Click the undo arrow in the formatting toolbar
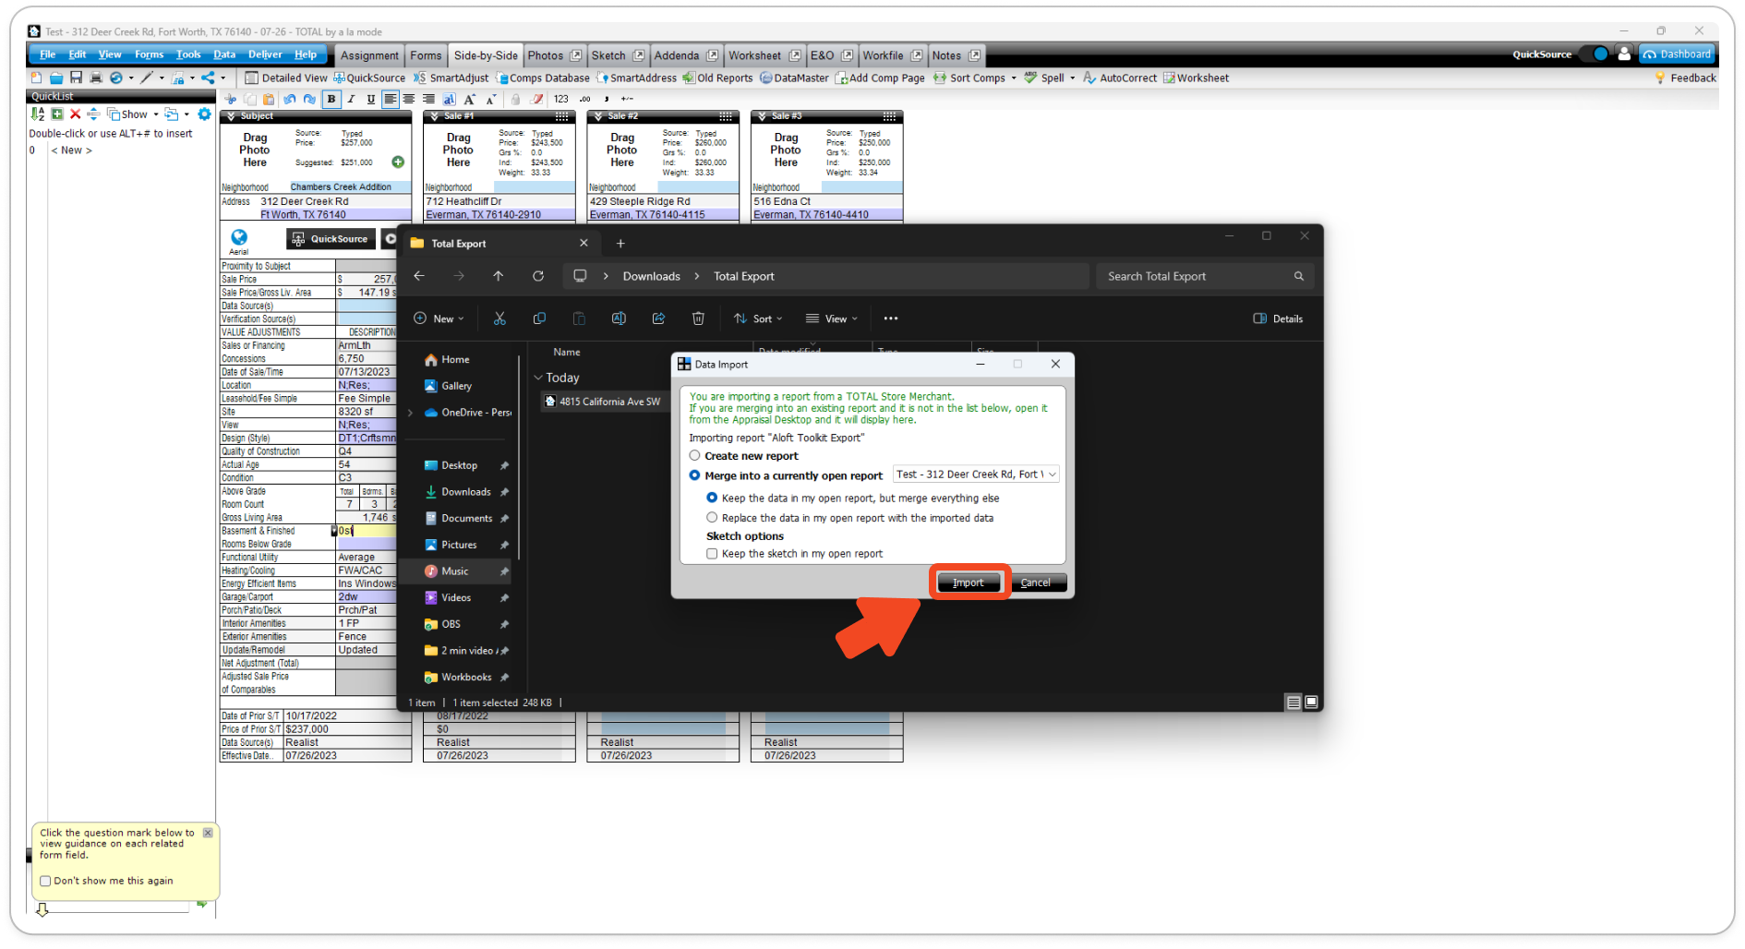The image size is (1745, 949). 290,99
